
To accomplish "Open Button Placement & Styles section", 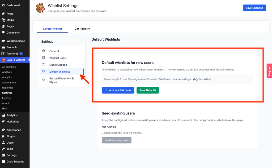I will point(62,80).
